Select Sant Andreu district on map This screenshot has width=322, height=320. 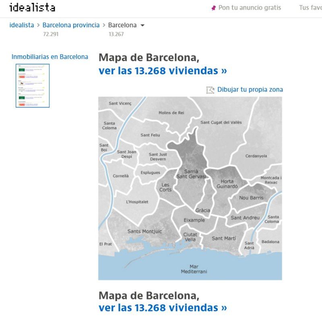click(x=245, y=217)
